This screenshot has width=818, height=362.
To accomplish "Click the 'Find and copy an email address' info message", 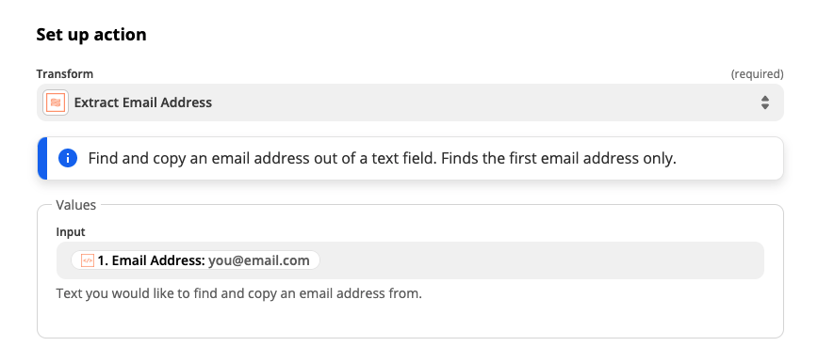I will pyautogui.click(x=262, y=158).
